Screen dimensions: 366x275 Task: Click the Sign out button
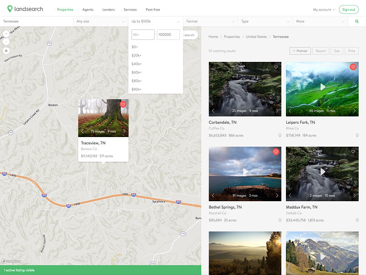pyautogui.click(x=349, y=10)
